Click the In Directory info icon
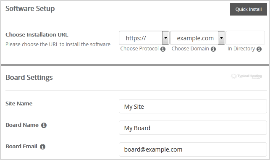 [259, 49]
